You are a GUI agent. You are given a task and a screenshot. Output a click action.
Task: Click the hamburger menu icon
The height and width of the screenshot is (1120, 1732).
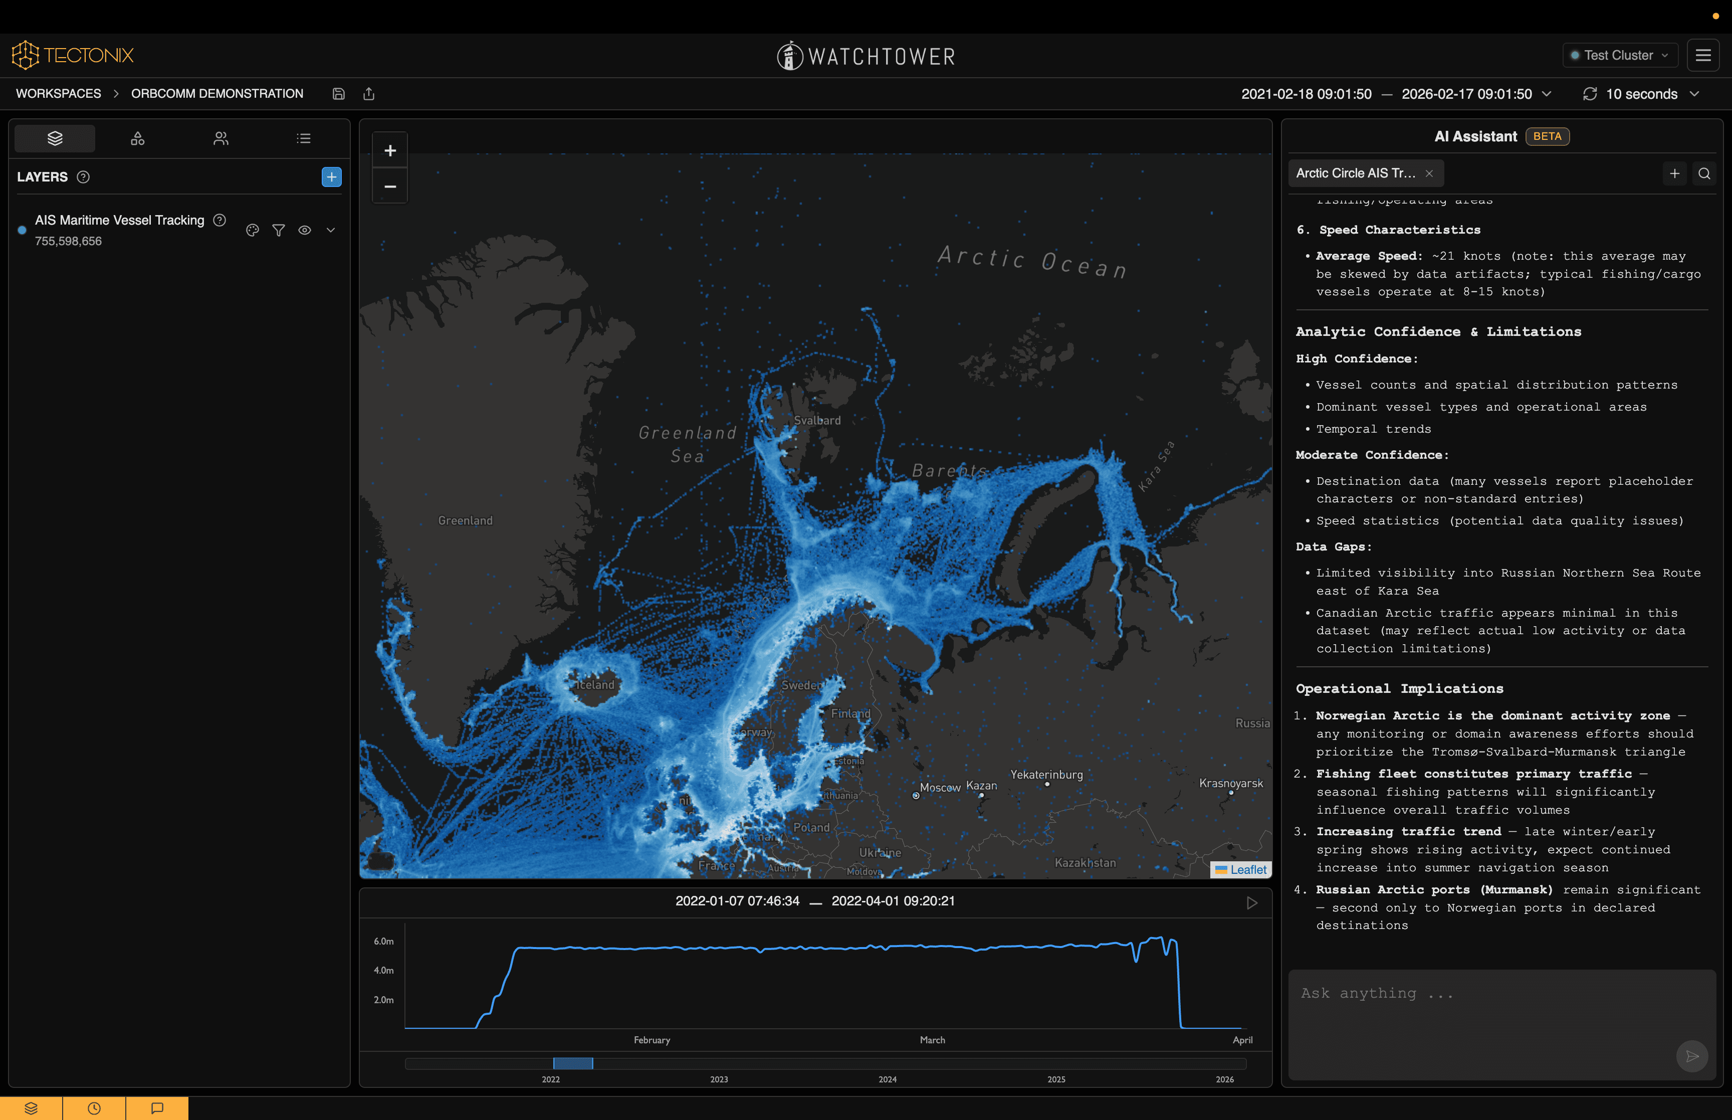[x=1703, y=55]
